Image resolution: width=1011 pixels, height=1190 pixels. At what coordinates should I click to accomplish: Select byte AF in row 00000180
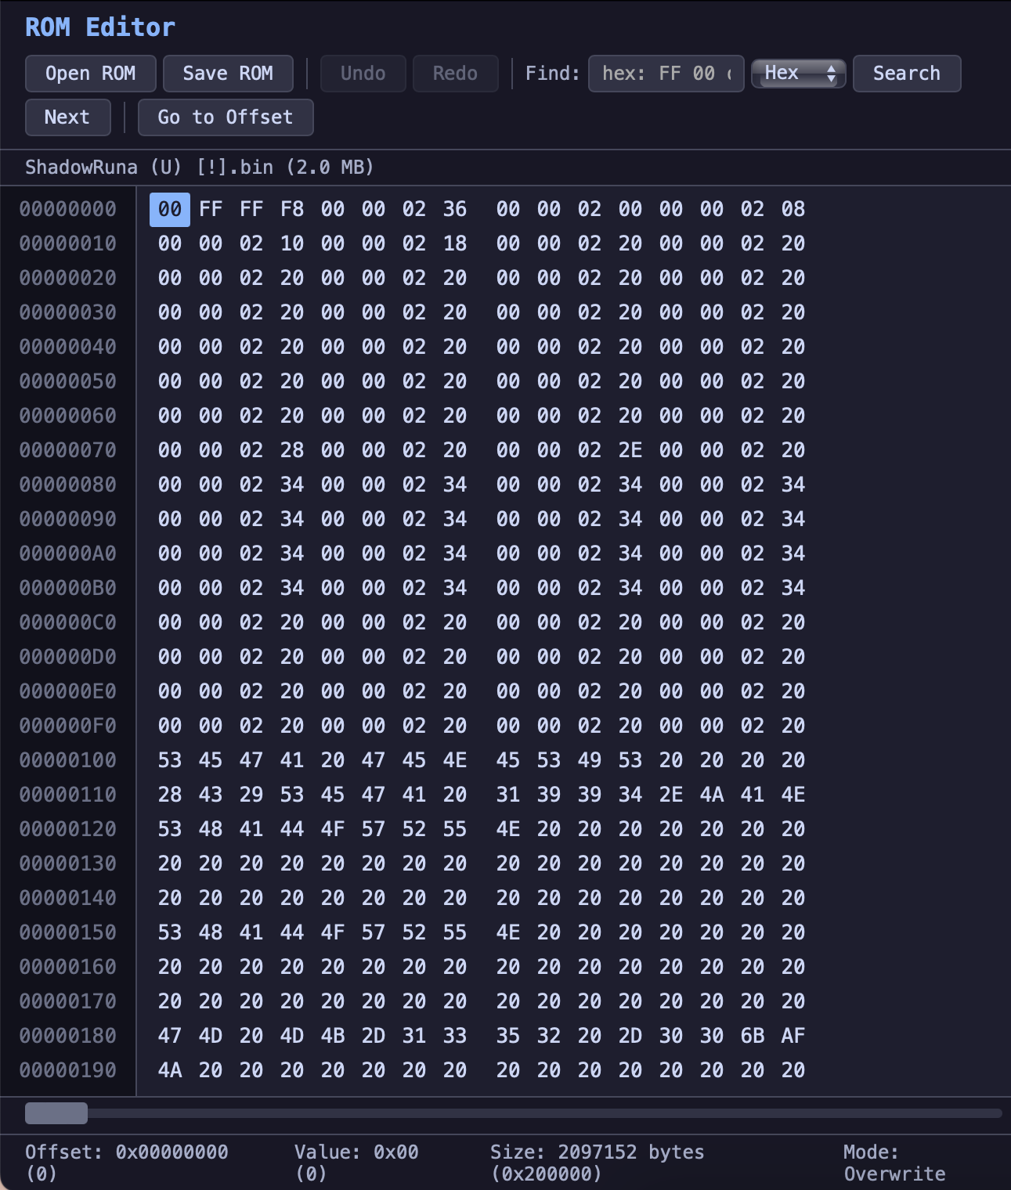tap(793, 1036)
